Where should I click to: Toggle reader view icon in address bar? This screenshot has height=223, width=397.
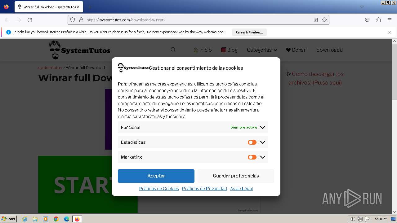click(x=316, y=20)
